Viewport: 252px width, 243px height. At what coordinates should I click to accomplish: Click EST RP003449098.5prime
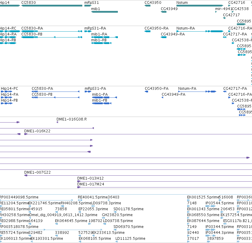tap(36, 200)
